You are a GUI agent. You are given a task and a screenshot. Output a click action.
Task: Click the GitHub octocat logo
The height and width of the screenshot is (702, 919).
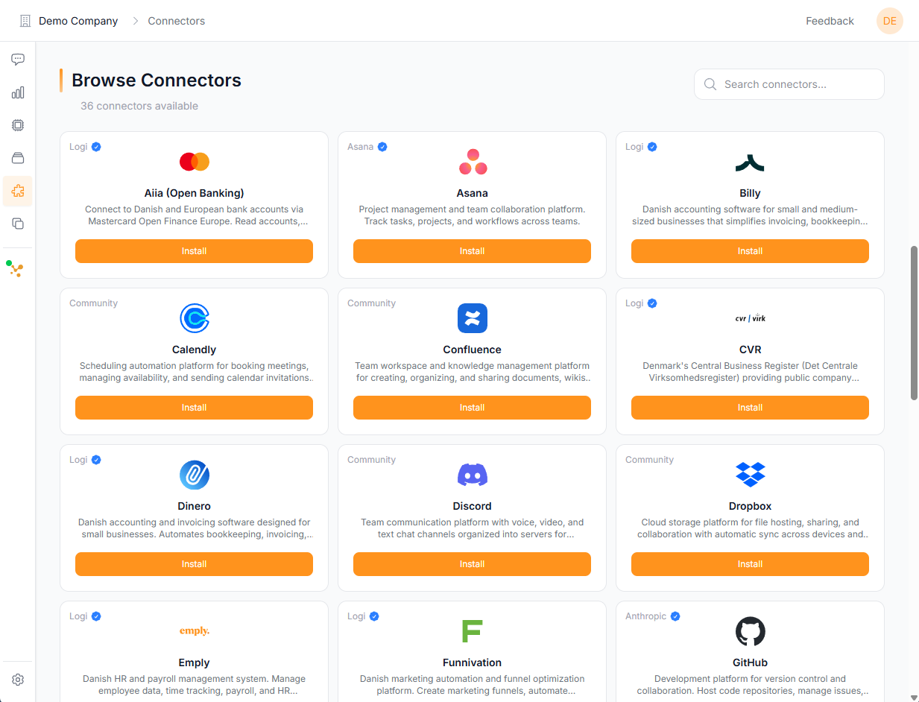750,631
